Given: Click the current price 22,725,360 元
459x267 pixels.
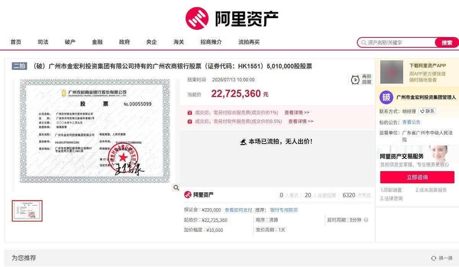Looking at the screenshot, I should (x=240, y=94).
